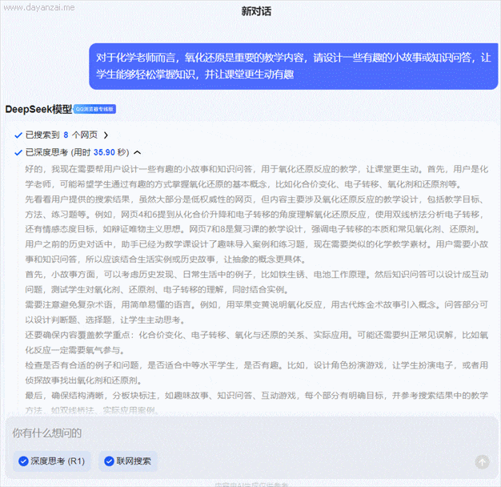501x487 pixels.
Task: Open the 已搜索到 8 个网页 results
Action: click(x=62, y=135)
